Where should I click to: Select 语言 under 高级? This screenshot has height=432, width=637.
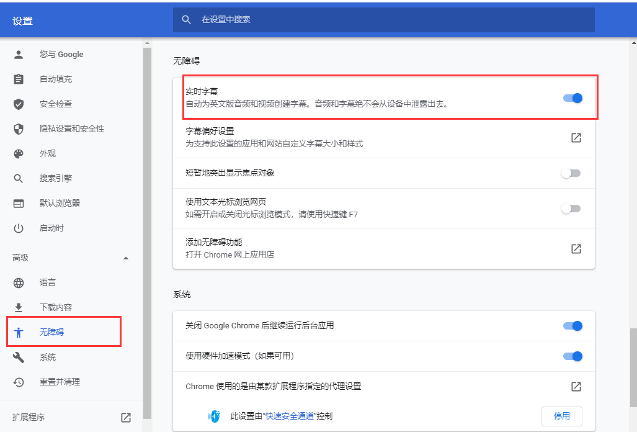click(x=48, y=282)
